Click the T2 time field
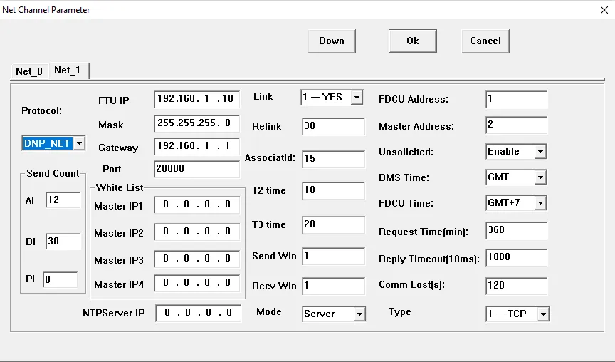The image size is (615, 362). tap(333, 190)
